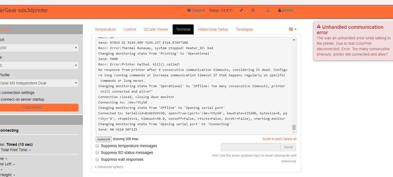Open the printer user account menu
Screen dimensions: 393x177
click(287, 11)
